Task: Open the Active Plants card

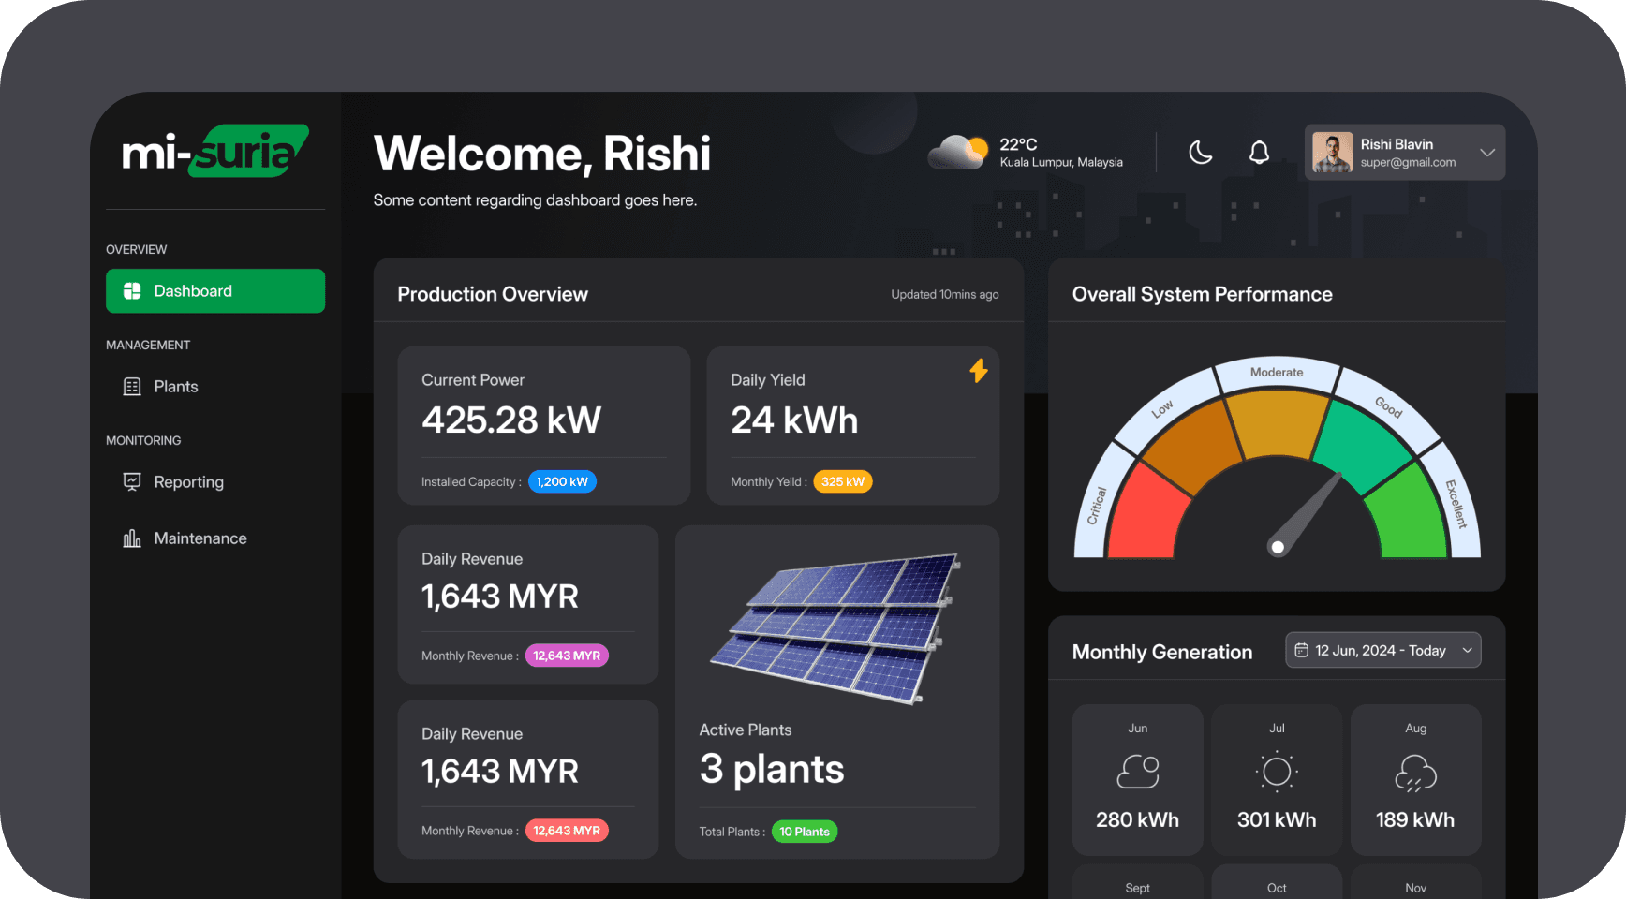Action: (837, 692)
